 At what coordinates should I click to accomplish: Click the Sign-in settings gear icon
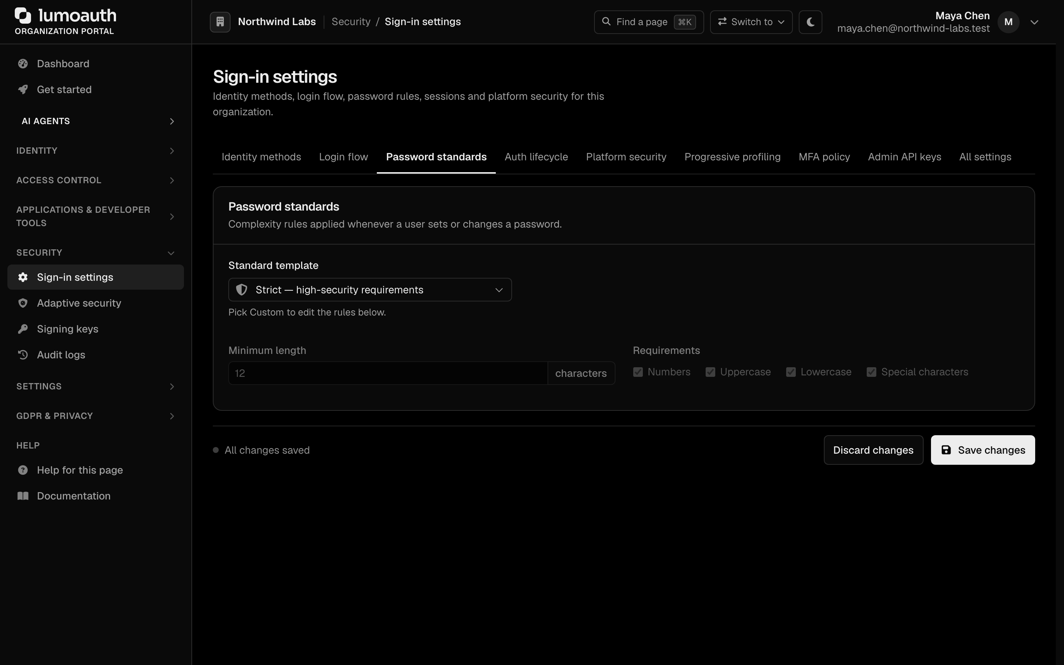coord(23,277)
